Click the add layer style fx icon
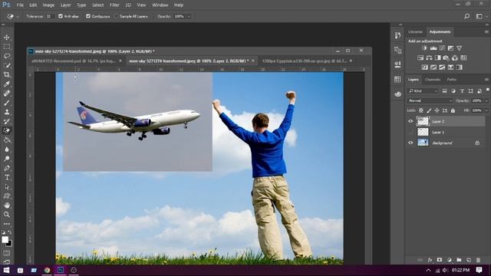 point(430,260)
